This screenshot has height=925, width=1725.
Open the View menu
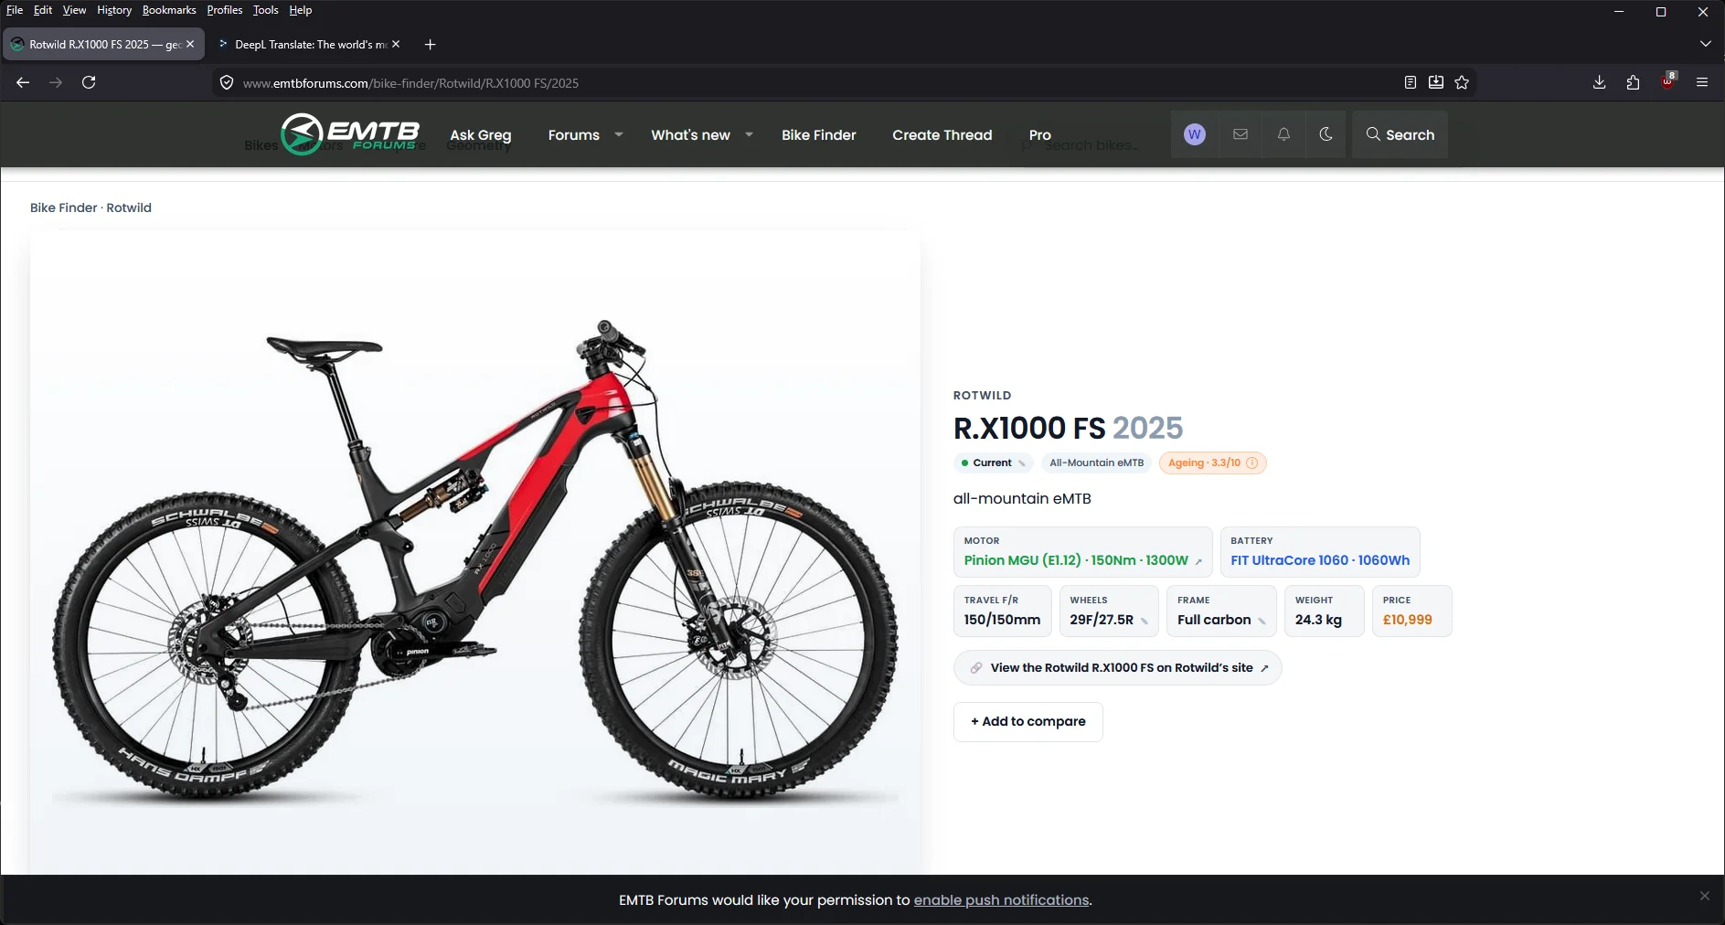coord(74,10)
